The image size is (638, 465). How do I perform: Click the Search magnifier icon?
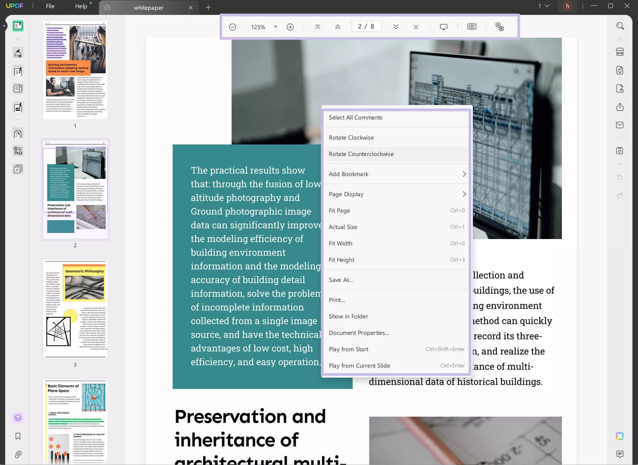tap(620, 26)
